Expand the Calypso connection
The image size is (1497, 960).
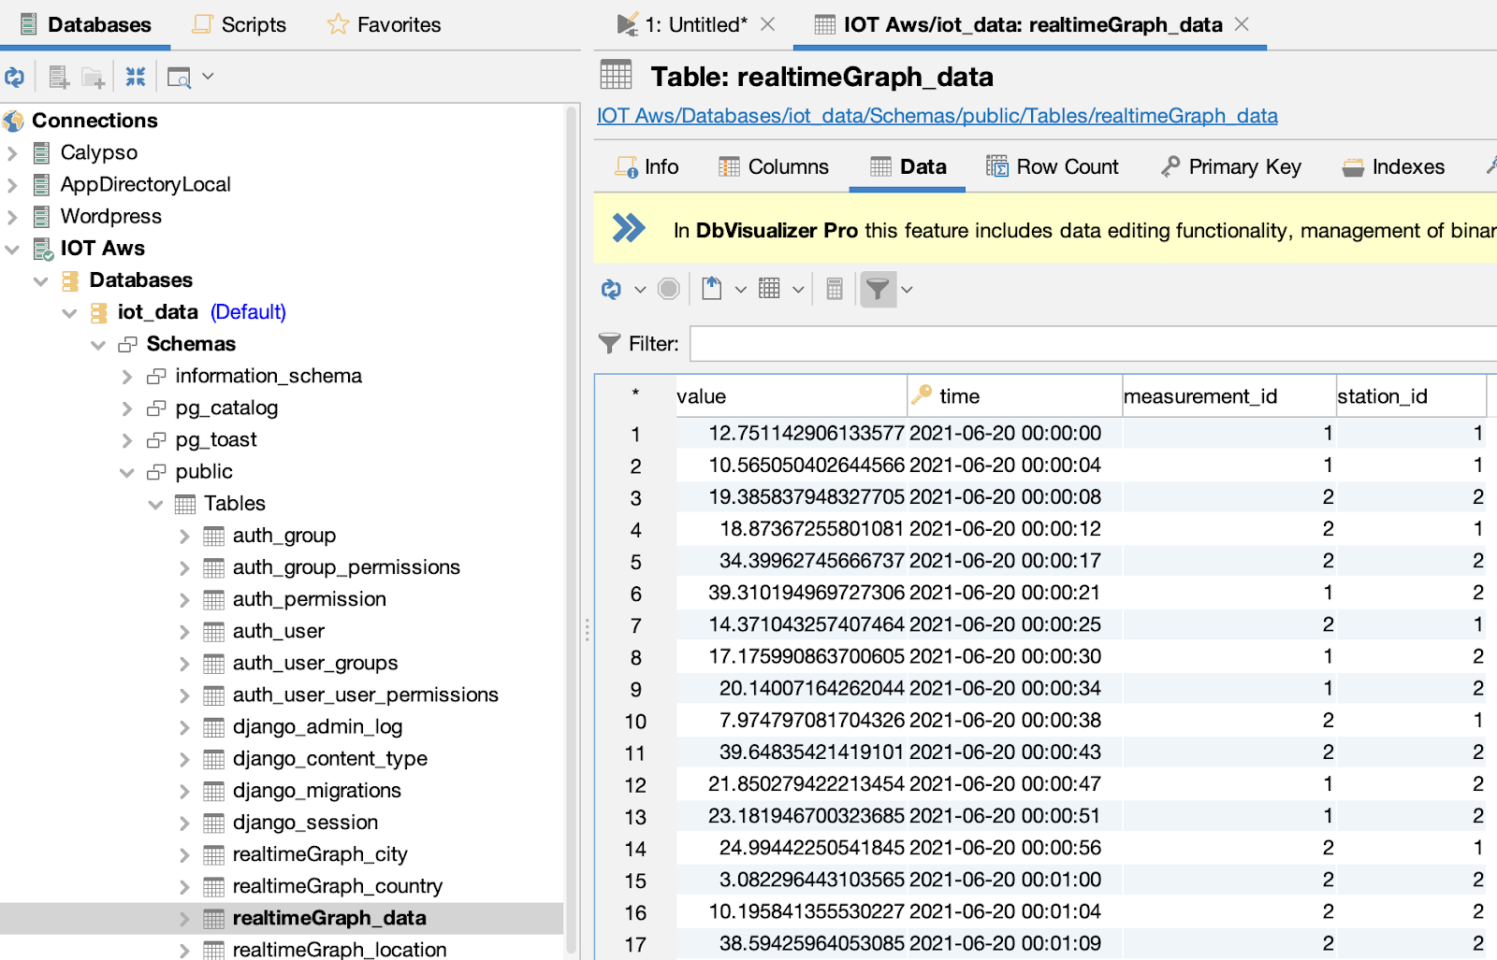click(x=12, y=152)
